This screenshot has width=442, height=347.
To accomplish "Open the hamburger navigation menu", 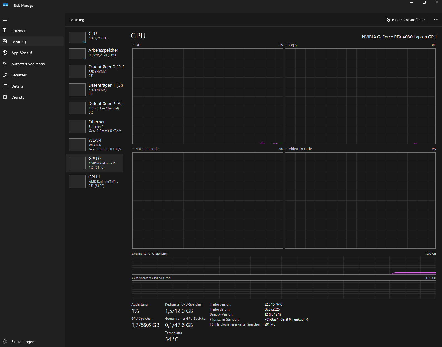I will coord(5,19).
